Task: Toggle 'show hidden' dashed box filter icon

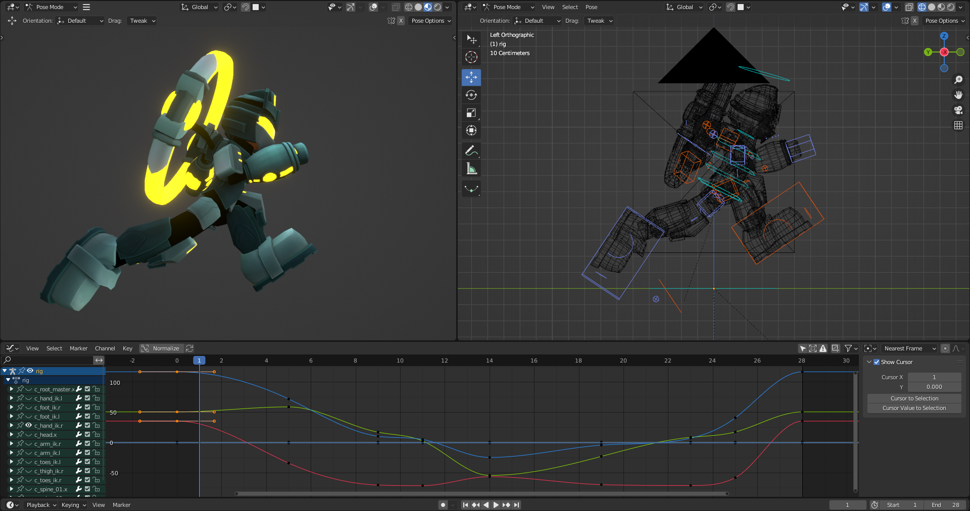Action: (813, 348)
